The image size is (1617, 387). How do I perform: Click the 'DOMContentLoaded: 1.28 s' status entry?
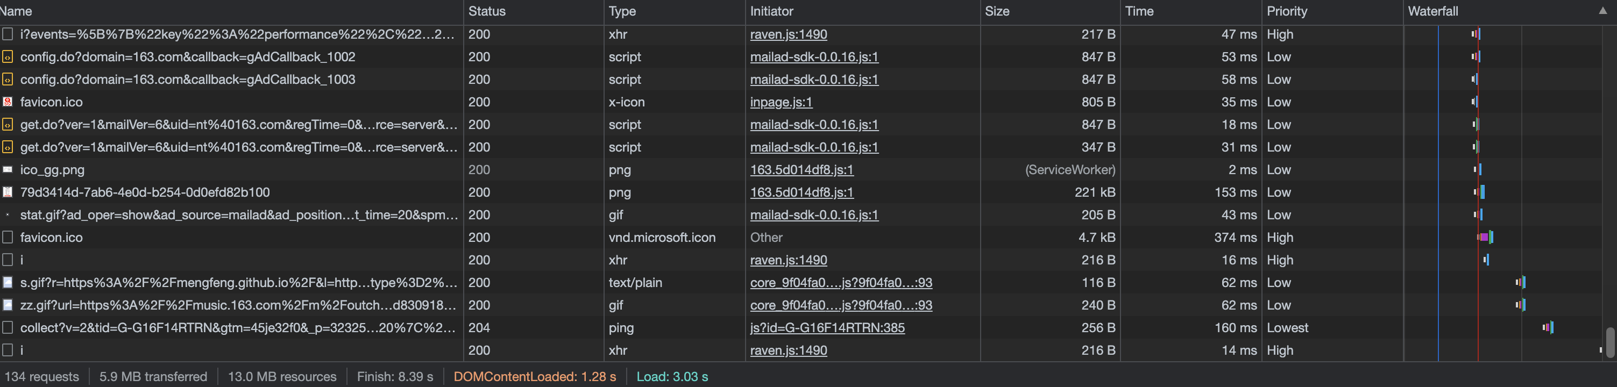[x=535, y=376]
